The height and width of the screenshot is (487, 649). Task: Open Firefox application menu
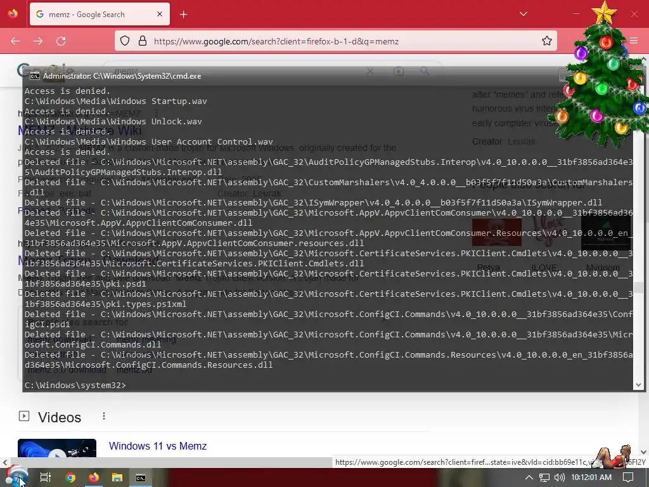pyautogui.click(x=634, y=41)
